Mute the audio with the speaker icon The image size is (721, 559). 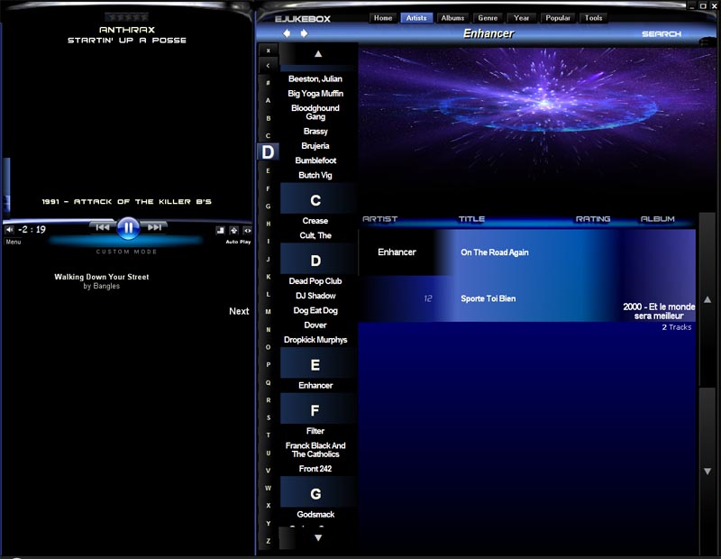(9, 230)
